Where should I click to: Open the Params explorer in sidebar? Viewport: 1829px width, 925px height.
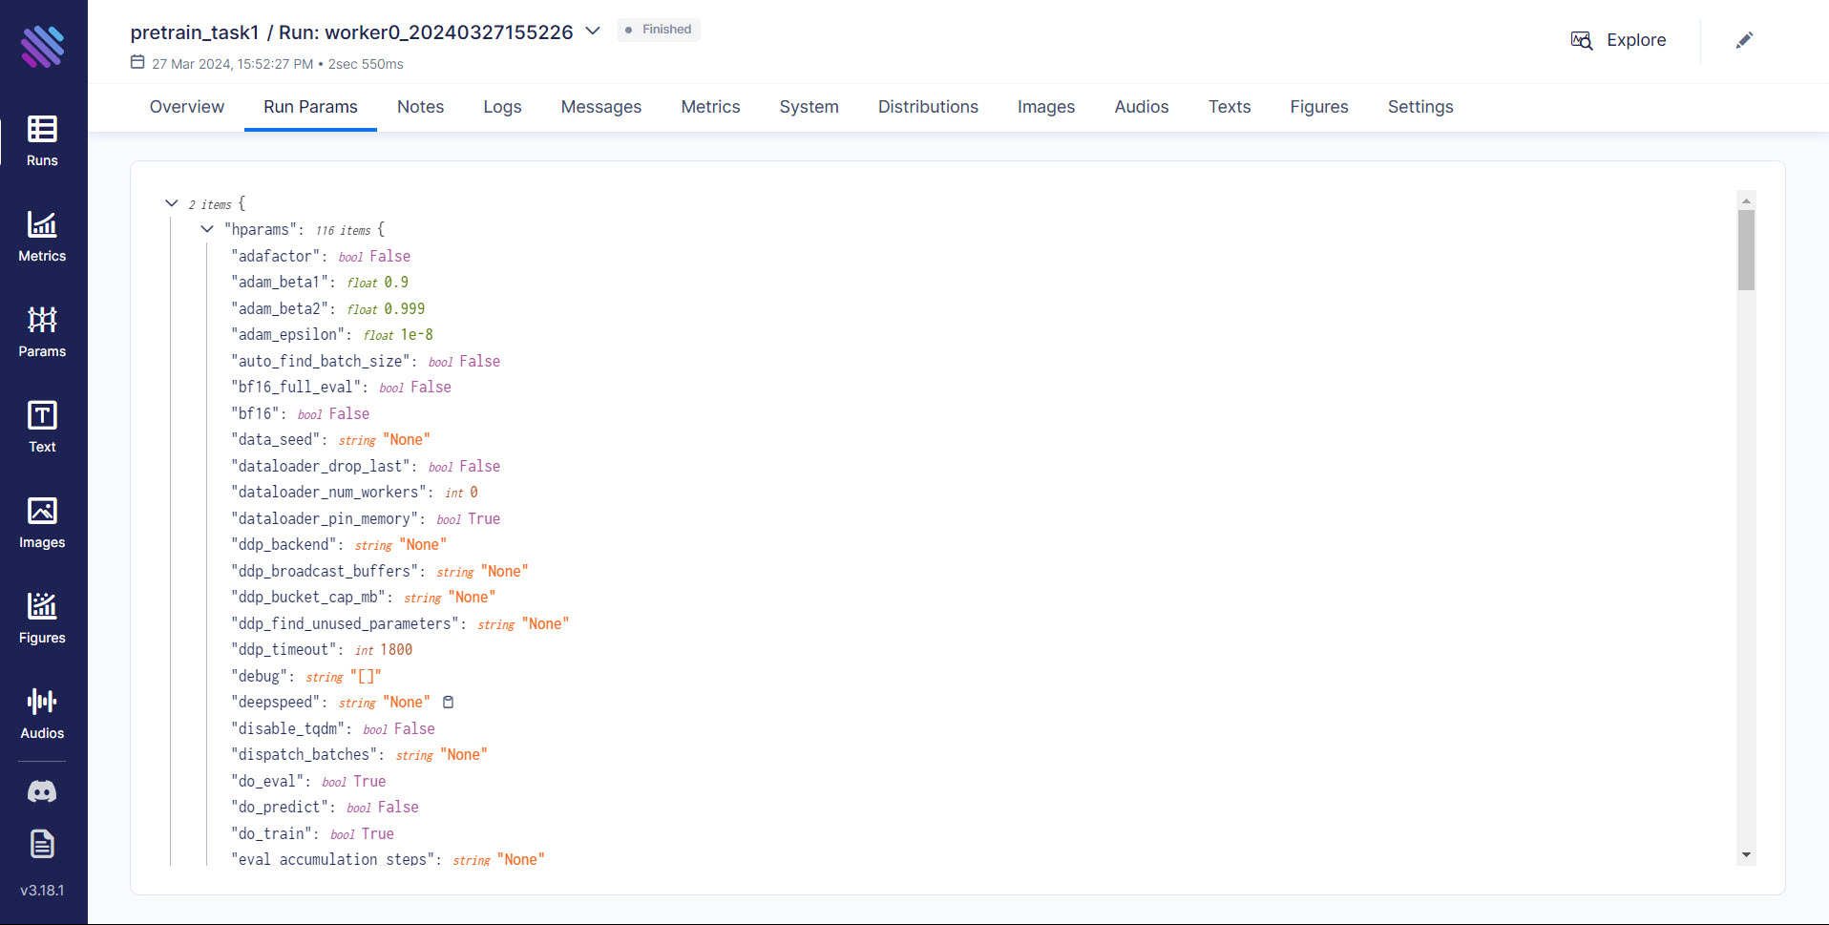(x=42, y=331)
